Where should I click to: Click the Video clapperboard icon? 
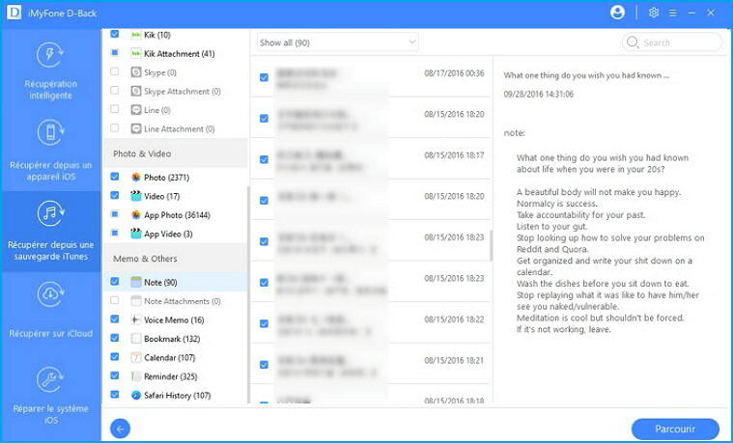[x=136, y=196]
